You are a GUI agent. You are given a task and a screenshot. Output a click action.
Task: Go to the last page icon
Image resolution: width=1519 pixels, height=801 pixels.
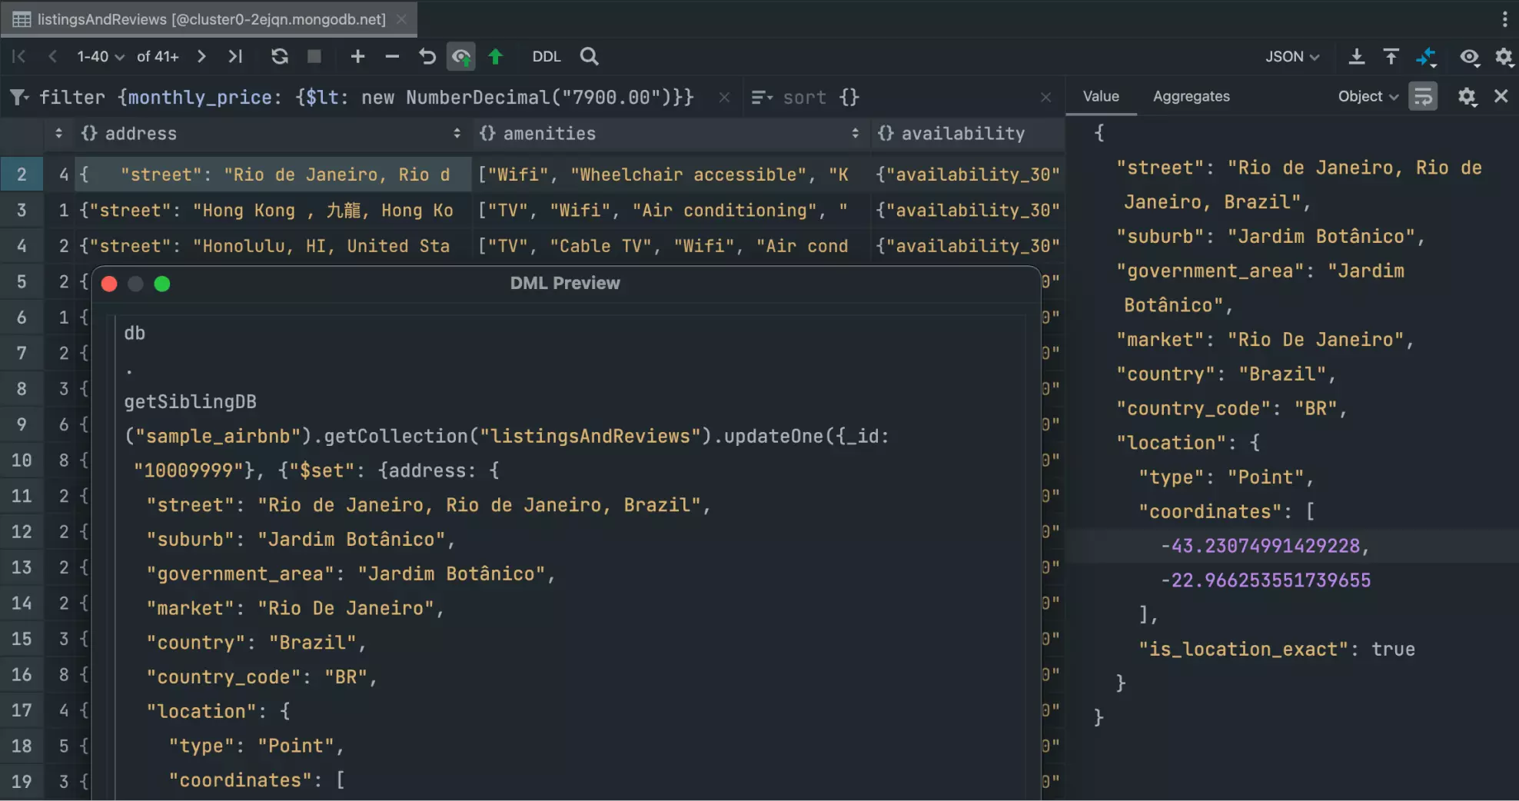pyautogui.click(x=235, y=56)
